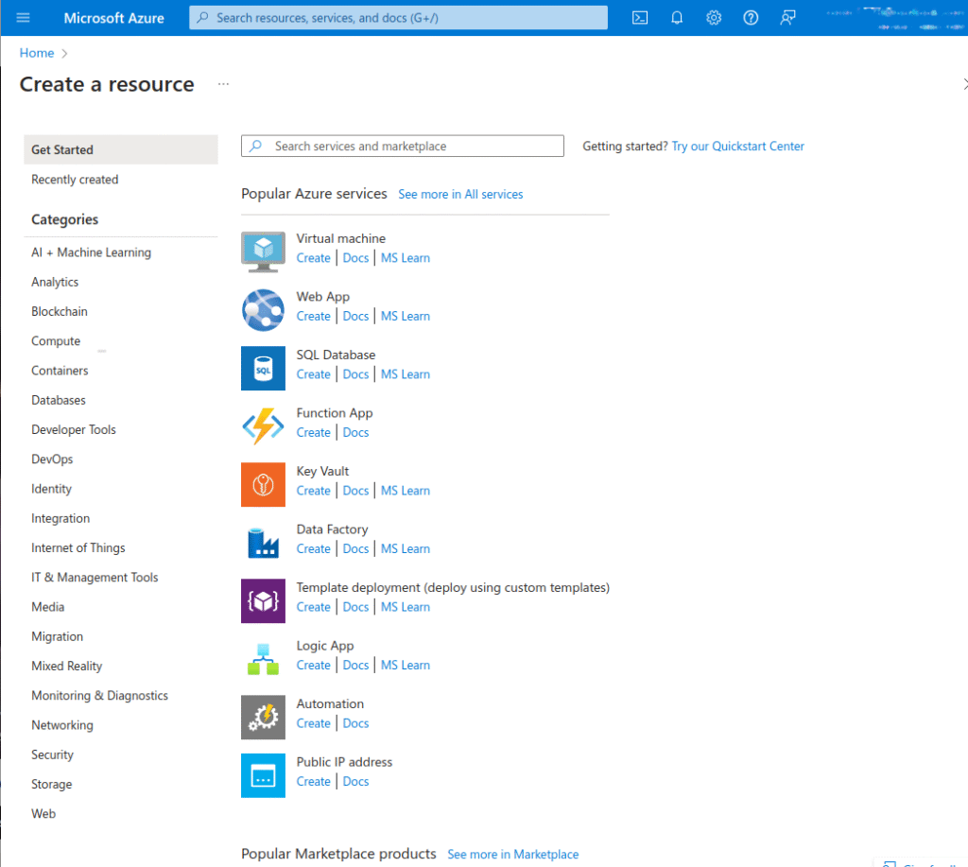The image size is (968, 867).
Task: Select the Compute category
Action: [56, 341]
